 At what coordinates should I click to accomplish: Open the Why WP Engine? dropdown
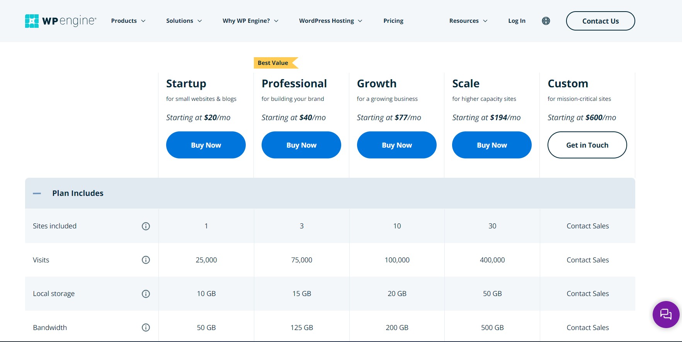point(250,21)
